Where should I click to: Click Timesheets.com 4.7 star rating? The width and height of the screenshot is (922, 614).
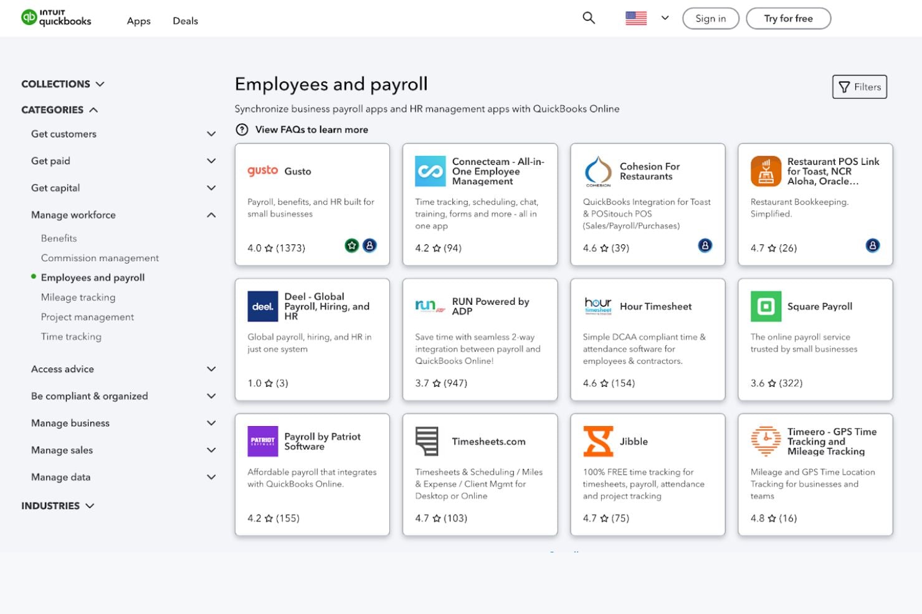click(x=441, y=518)
